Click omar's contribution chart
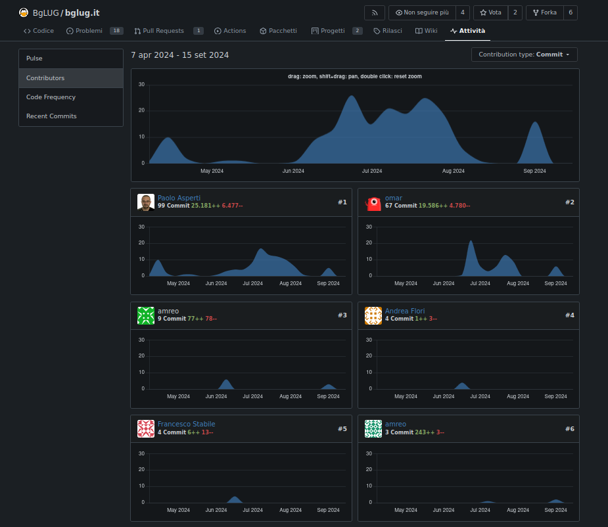This screenshot has height=527, width=608. click(469, 256)
